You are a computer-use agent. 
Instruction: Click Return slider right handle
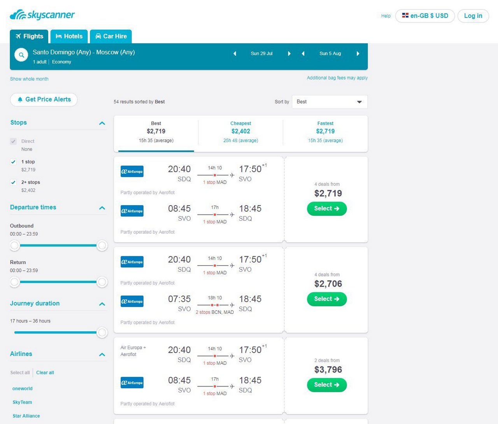(x=102, y=282)
